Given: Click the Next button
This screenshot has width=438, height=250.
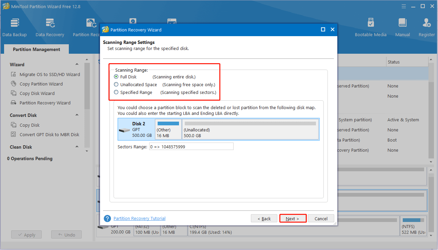Looking at the screenshot, I should tap(293, 218).
